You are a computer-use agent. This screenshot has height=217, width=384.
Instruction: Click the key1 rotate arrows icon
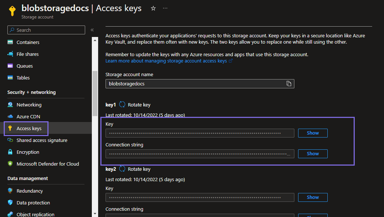pyautogui.click(x=122, y=105)
